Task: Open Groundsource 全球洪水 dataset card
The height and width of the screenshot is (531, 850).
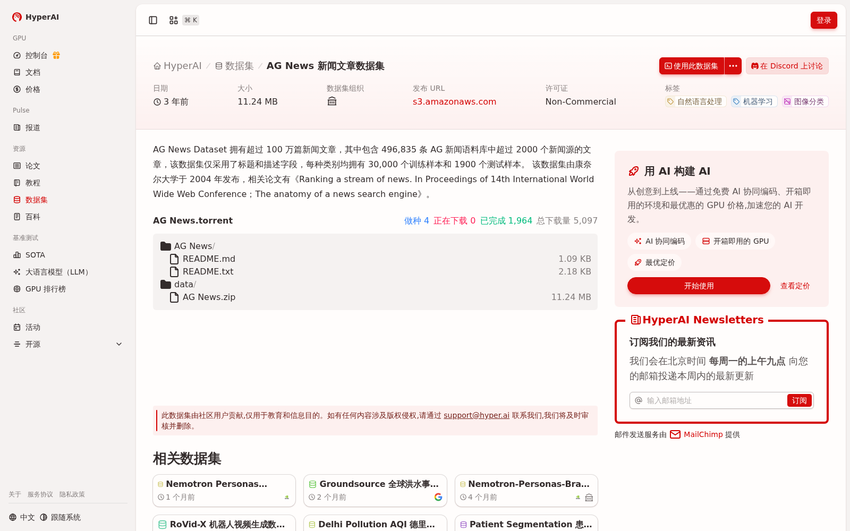Action: pos(375,491)
